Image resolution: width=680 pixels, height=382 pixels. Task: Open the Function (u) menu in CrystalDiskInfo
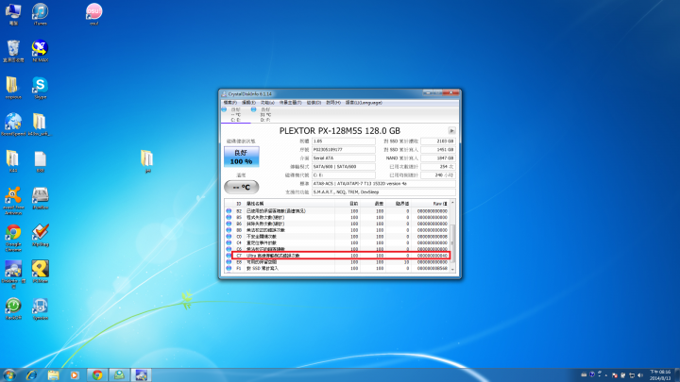pyautogui.click(x=267, y=103)
